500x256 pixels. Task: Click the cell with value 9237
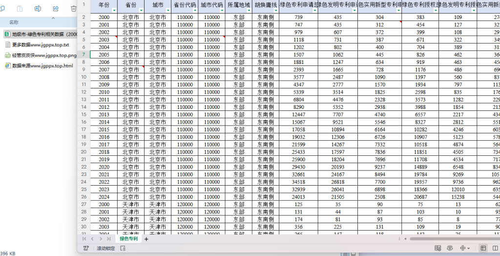tap(379, 167)
